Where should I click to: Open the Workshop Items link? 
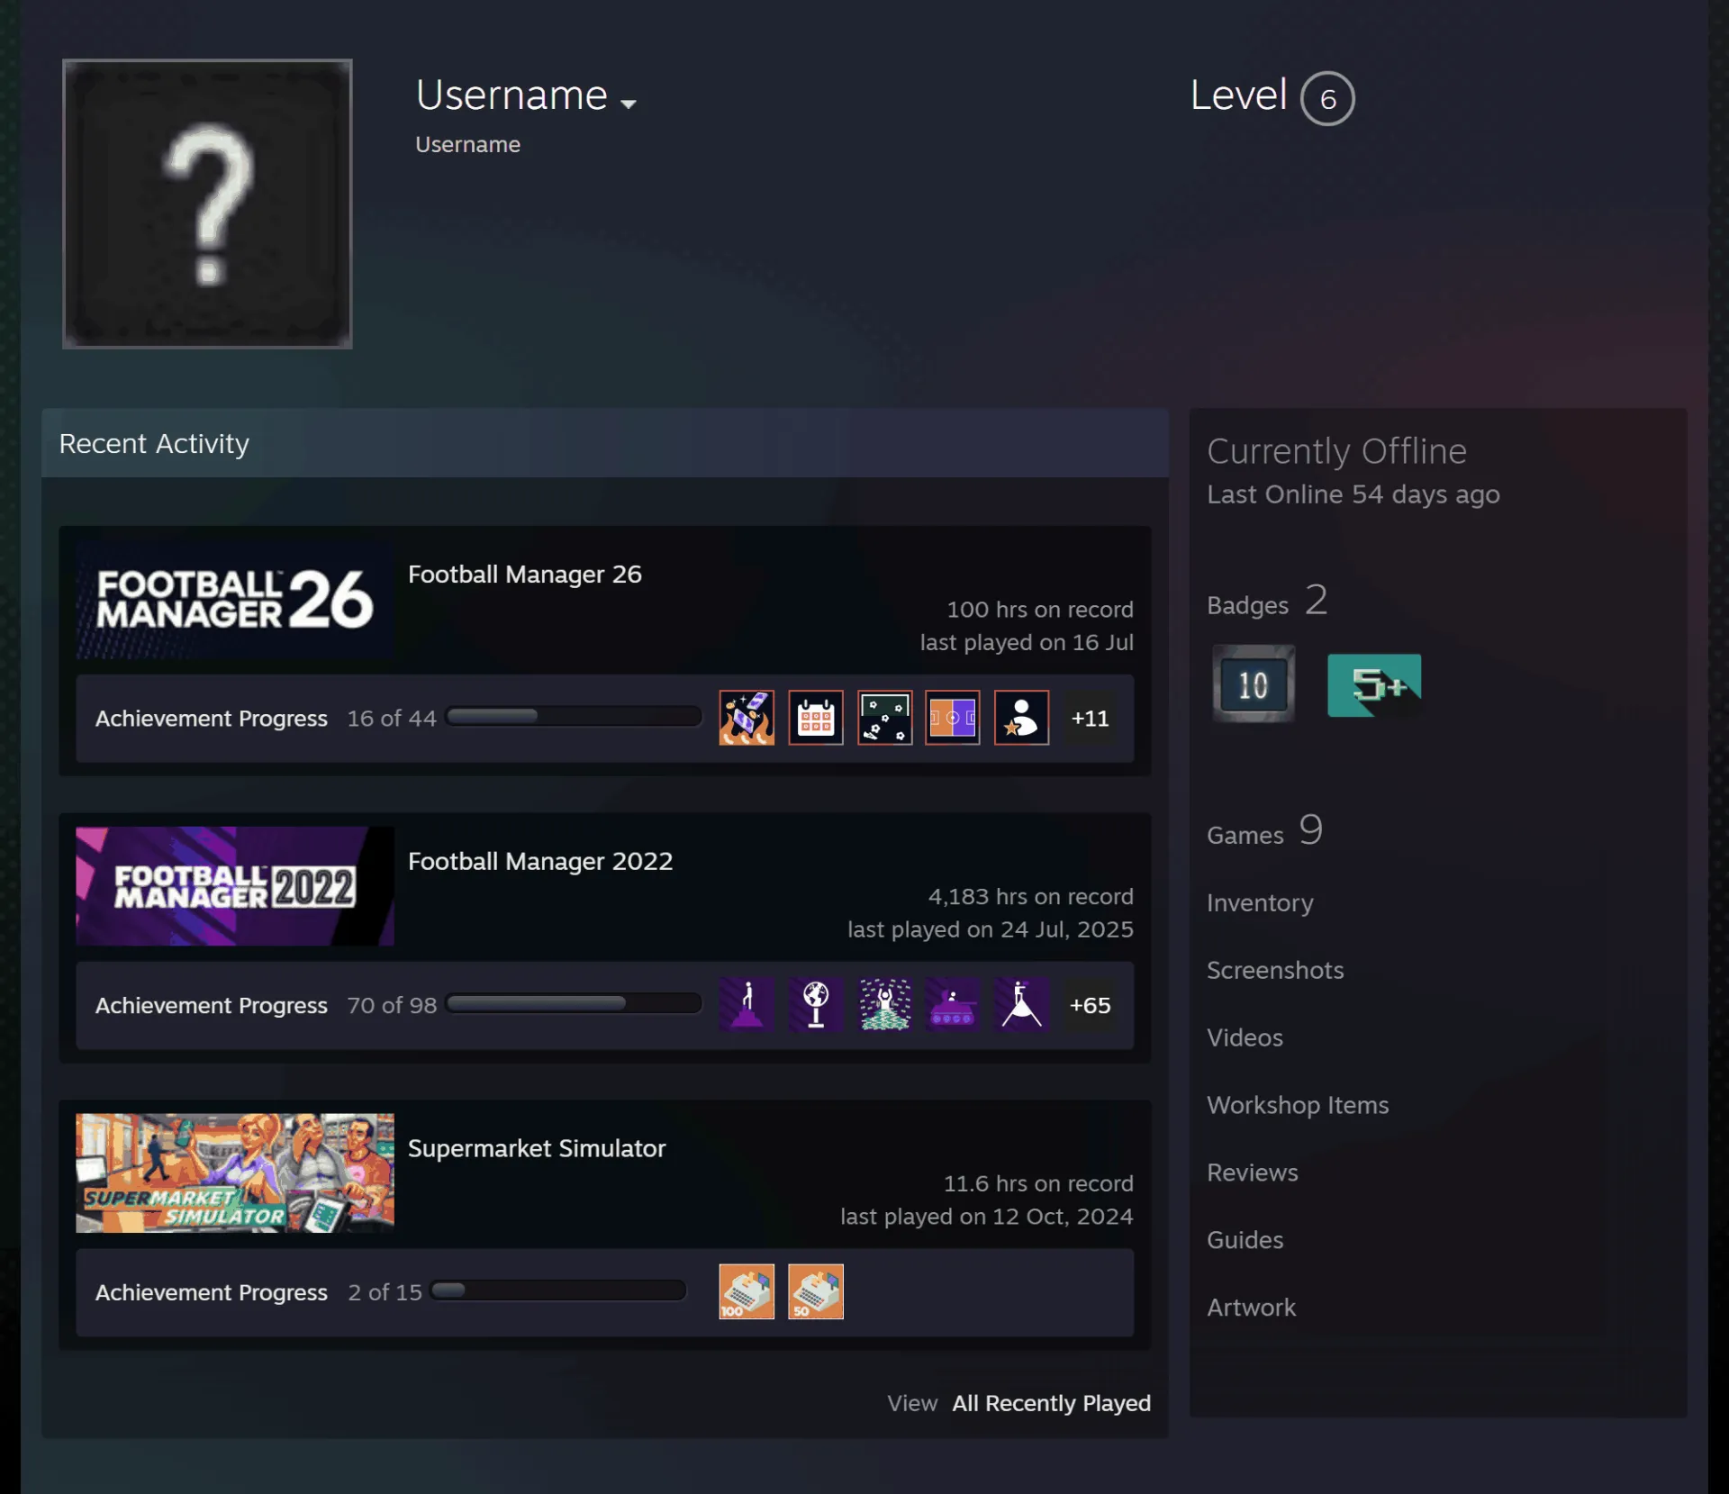[x=1298, y=1106]
